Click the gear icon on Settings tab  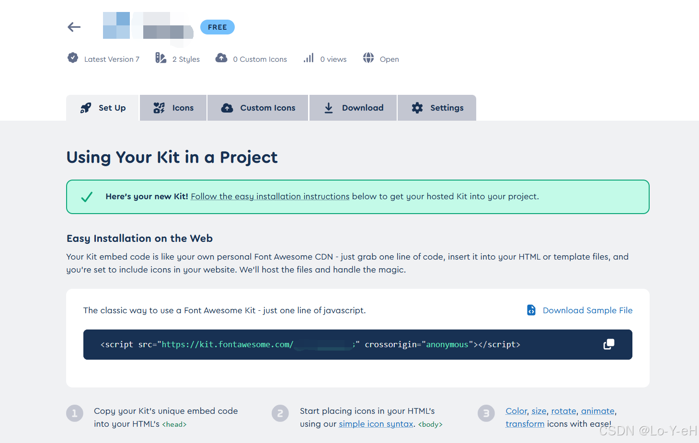coord(417,108)
